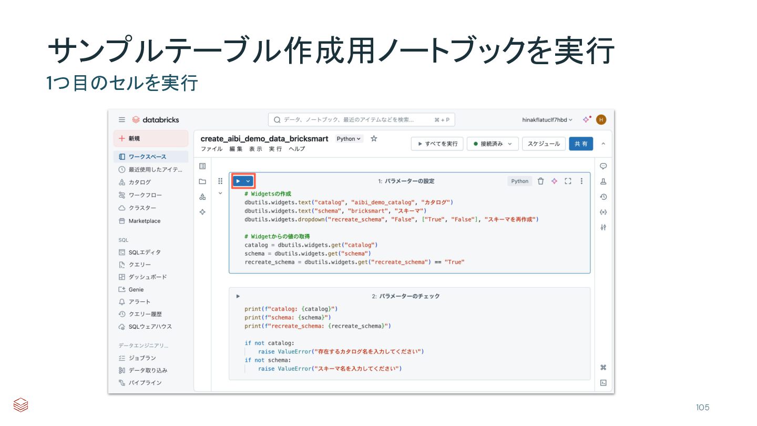Open the workspace folder browser icon
757x426 pixels.
click(202, 181)
